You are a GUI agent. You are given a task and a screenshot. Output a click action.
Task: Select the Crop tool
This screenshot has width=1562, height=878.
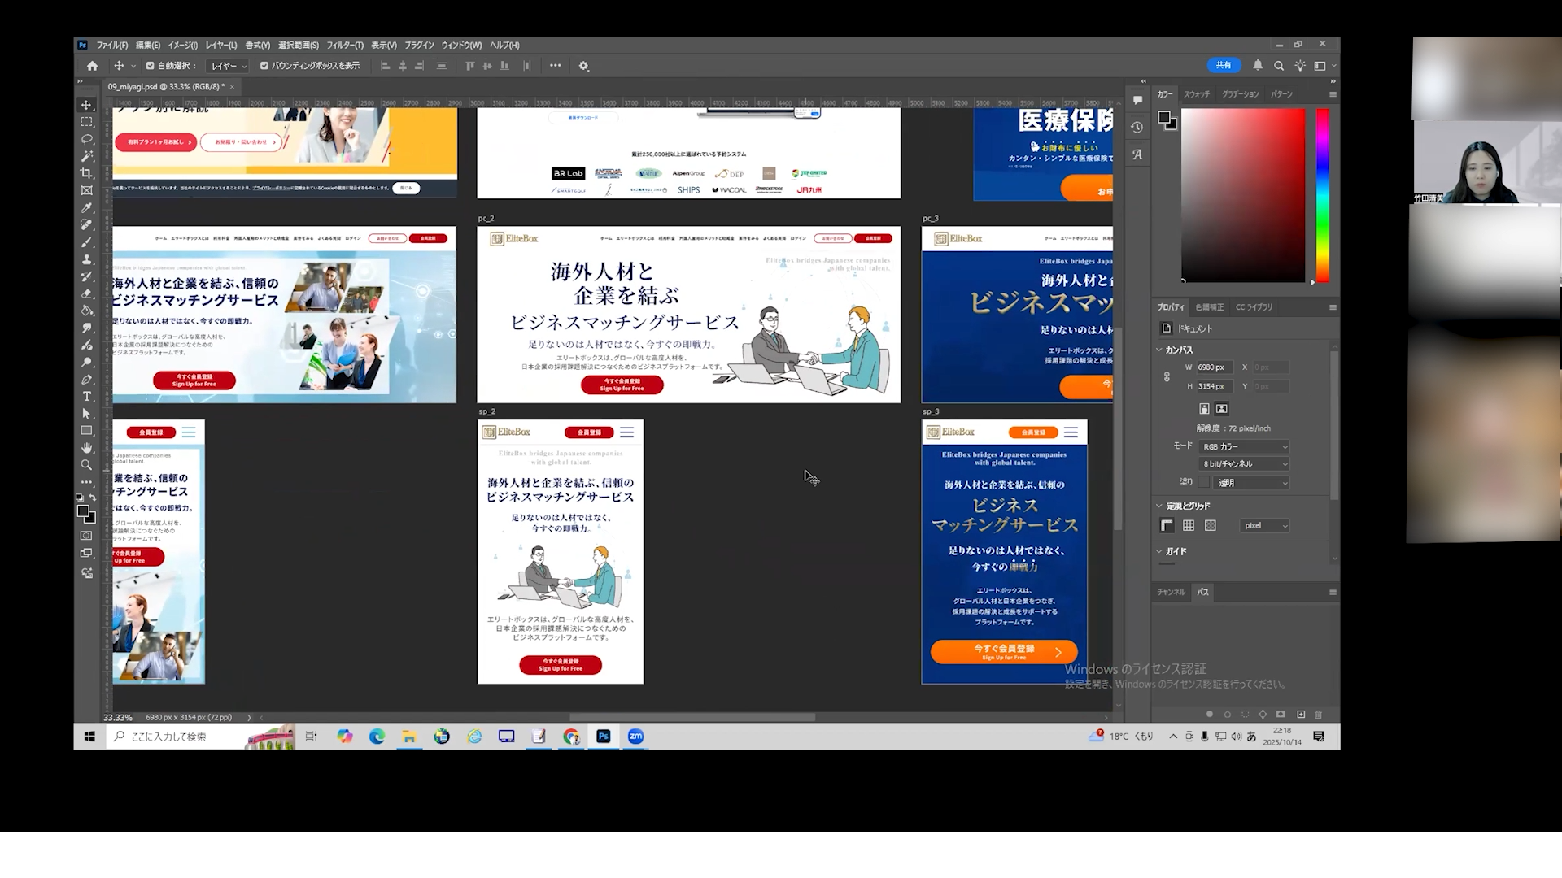point(86,173)
